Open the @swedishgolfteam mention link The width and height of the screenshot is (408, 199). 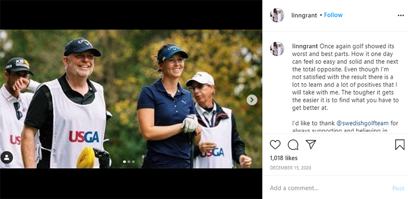(363, 123)
